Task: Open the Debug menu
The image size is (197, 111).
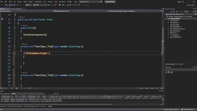Action: click(x=30, y=2)
